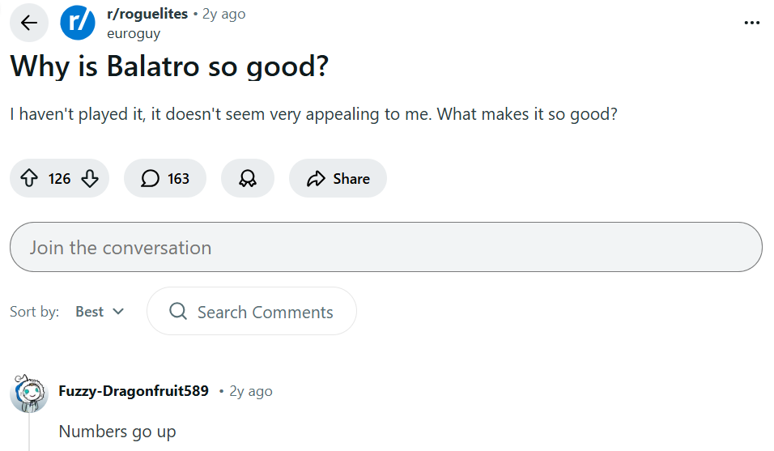
Task: Click the comment's 2y ago timestamp
Action: pos(251,391)
